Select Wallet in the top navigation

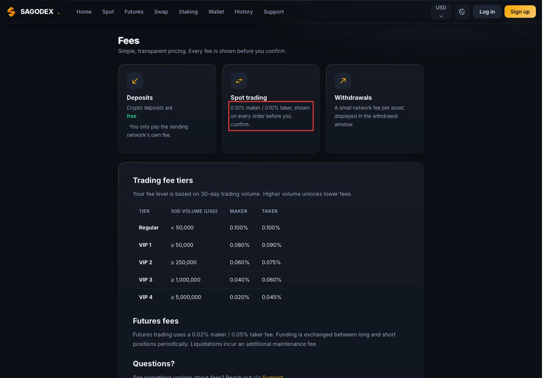click(216, 12)
